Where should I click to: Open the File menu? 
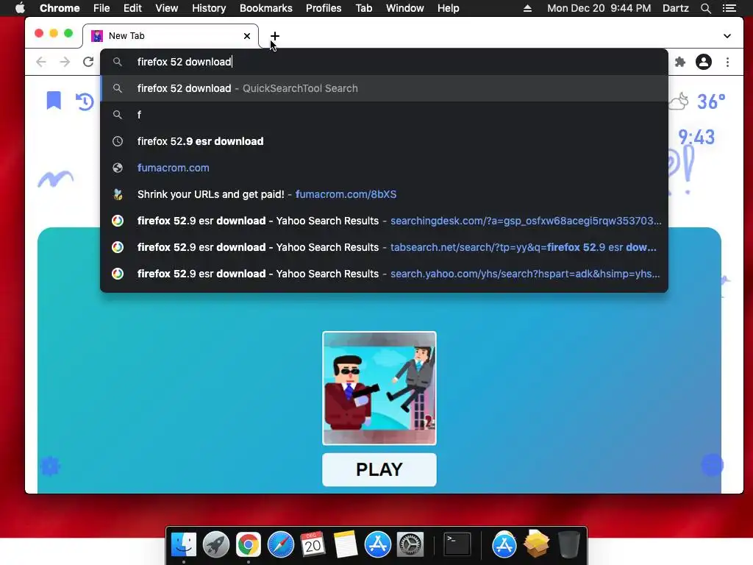tap(101, 8)
